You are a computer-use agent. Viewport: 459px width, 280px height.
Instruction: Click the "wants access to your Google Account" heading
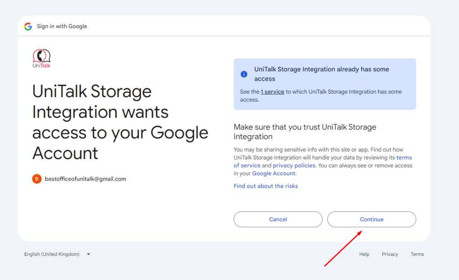click(120, 122)
